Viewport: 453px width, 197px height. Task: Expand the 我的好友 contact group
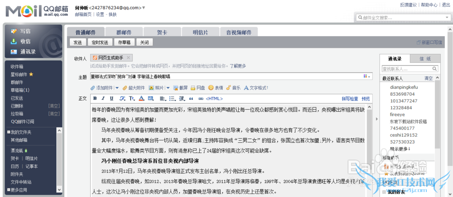point(384,192)
